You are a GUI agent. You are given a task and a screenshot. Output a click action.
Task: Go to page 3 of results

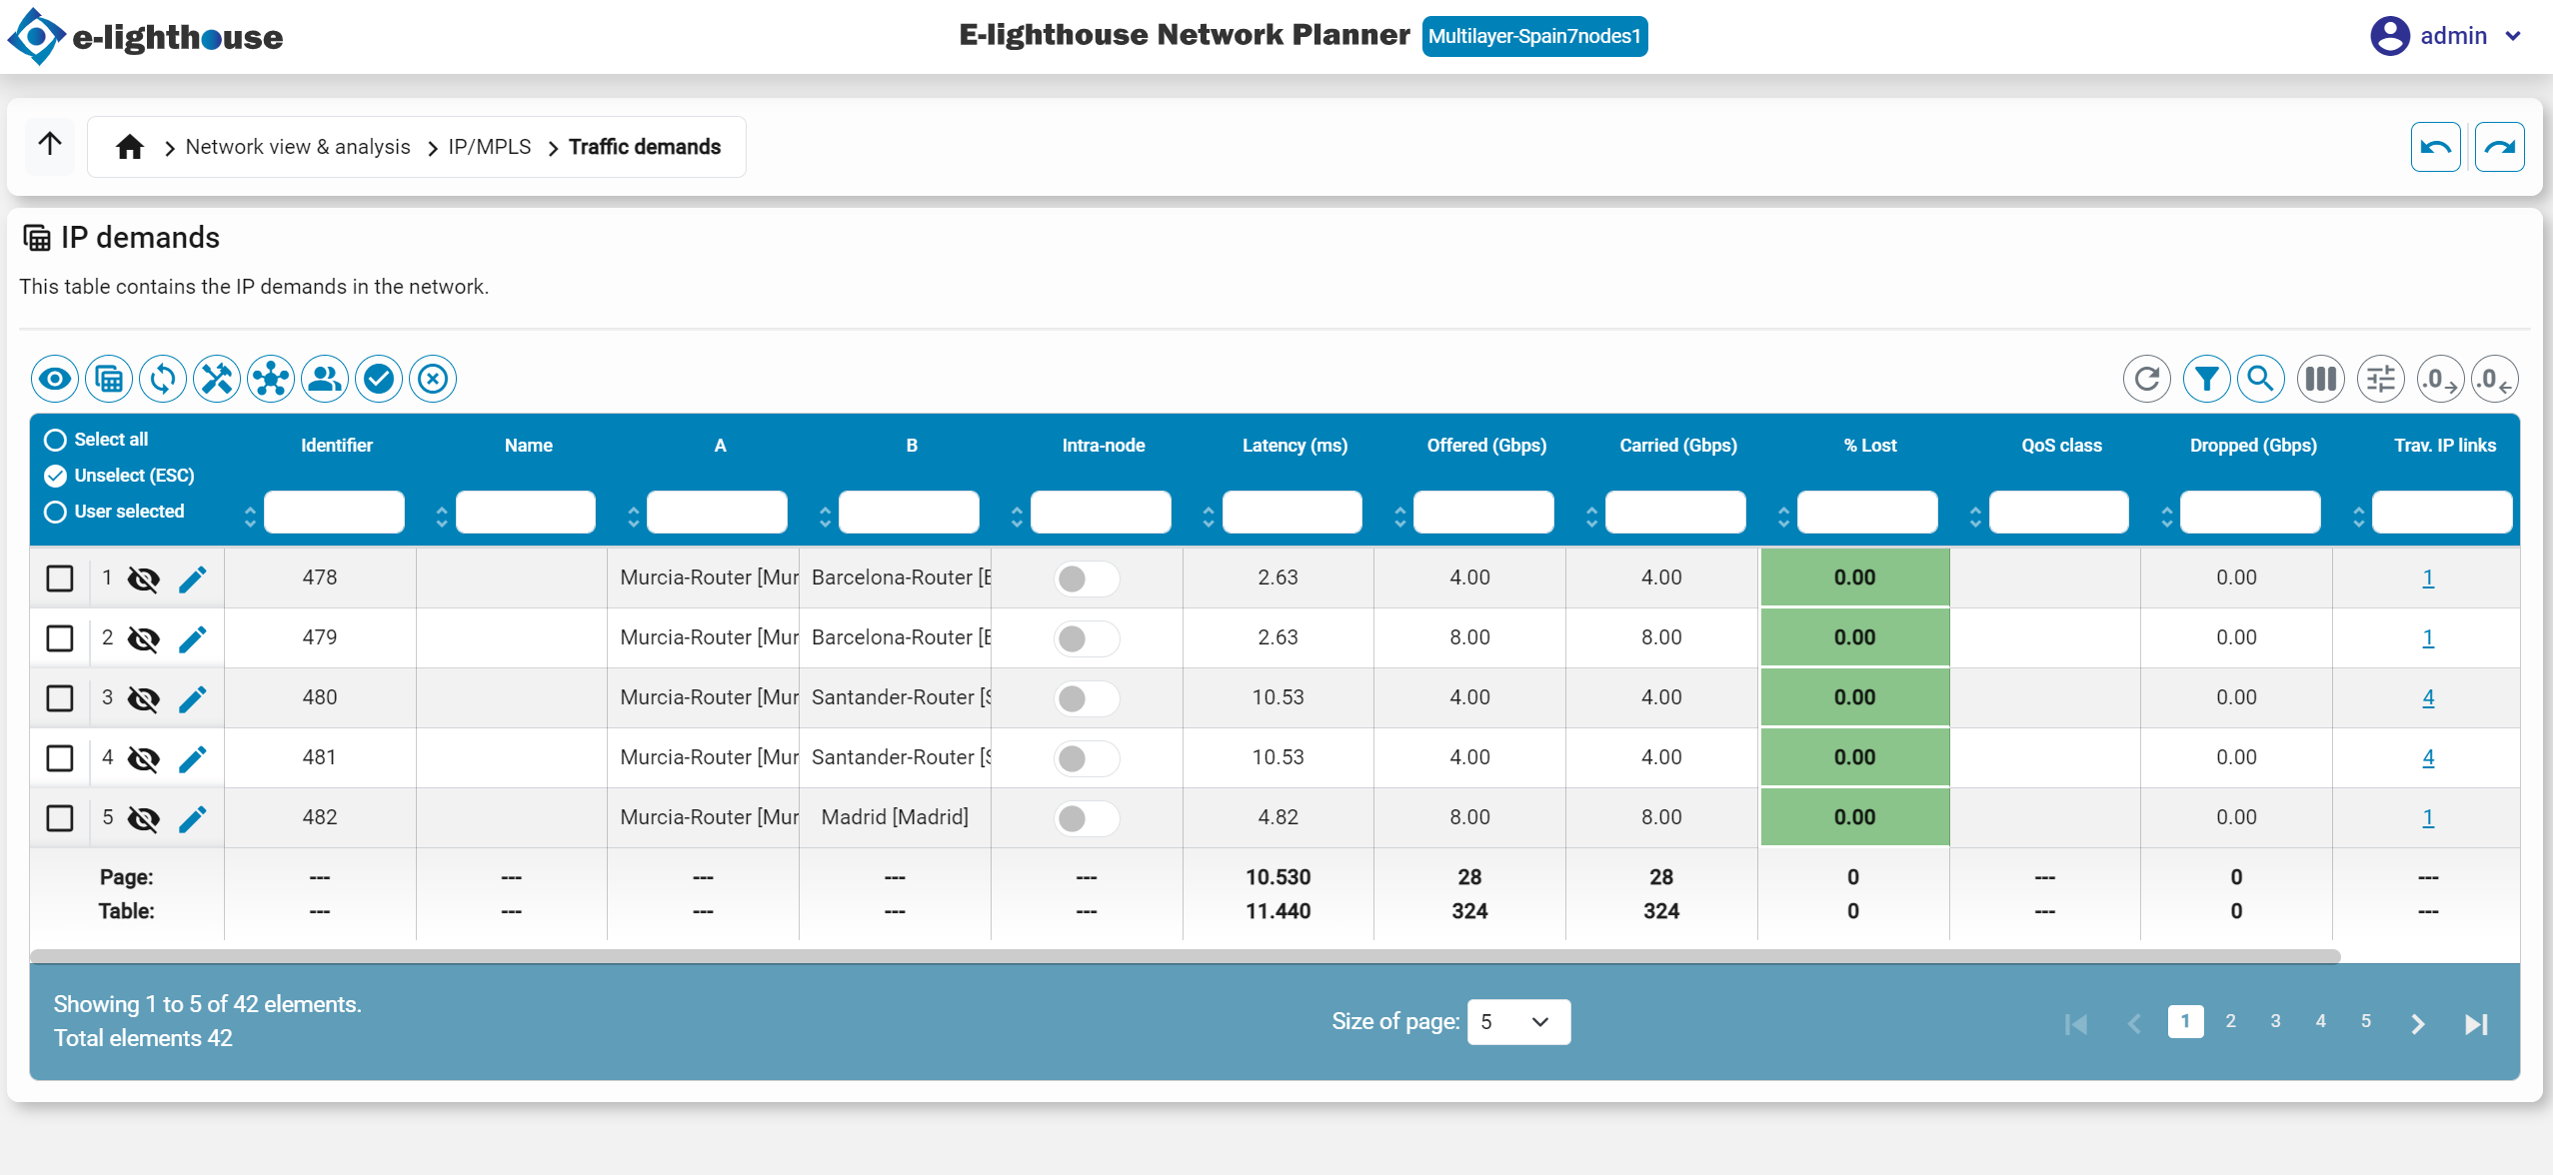click(2275, 1021)
